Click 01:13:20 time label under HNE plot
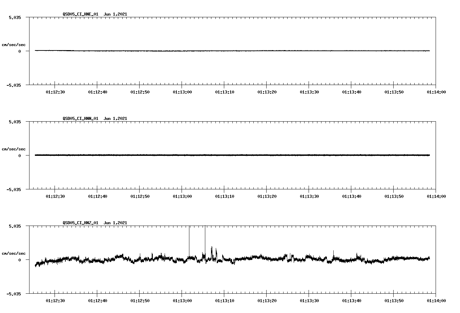Viewport: 460px width, 313px height. [267, 92]
